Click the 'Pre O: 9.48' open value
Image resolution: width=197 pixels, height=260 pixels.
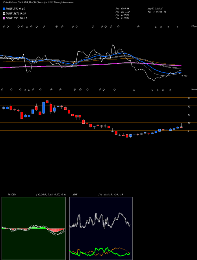(123, 9)
